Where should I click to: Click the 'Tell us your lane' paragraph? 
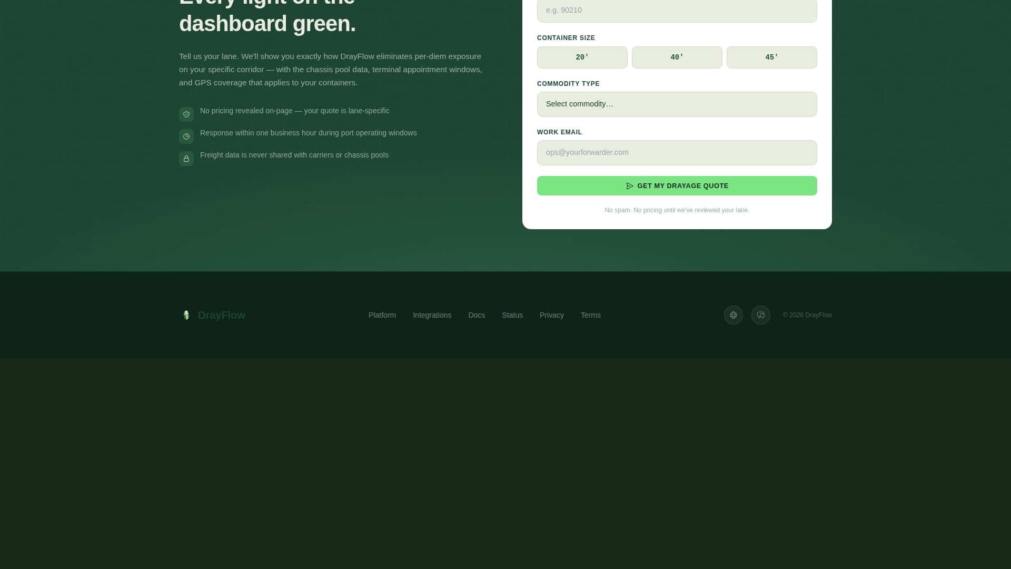tap(331, 70)
